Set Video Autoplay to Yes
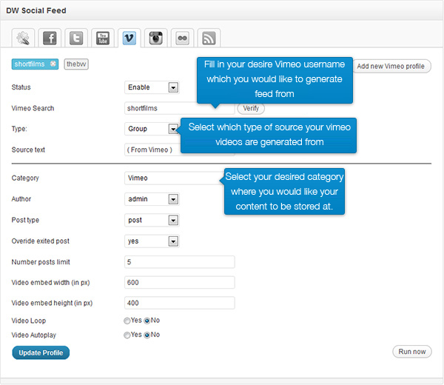Viewport: 444px width, 385px height. (x=127, y=335)
